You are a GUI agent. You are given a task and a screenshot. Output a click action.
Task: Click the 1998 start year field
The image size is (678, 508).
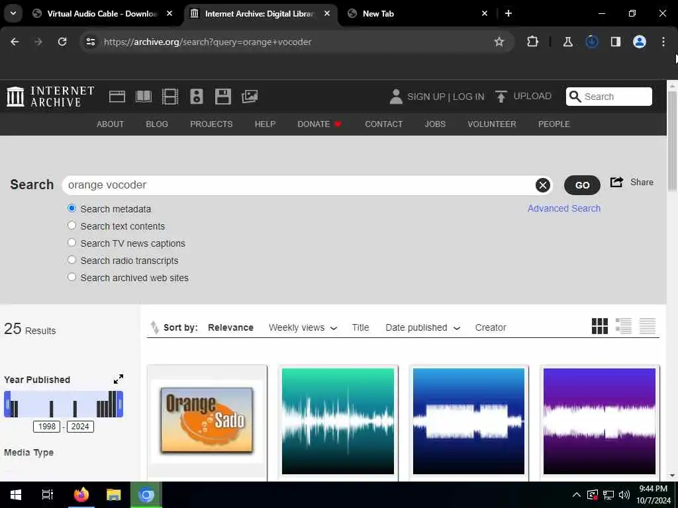(x=47, y=427)
